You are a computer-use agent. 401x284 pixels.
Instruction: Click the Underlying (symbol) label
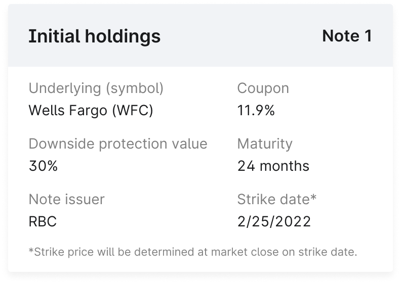(96, 88)
